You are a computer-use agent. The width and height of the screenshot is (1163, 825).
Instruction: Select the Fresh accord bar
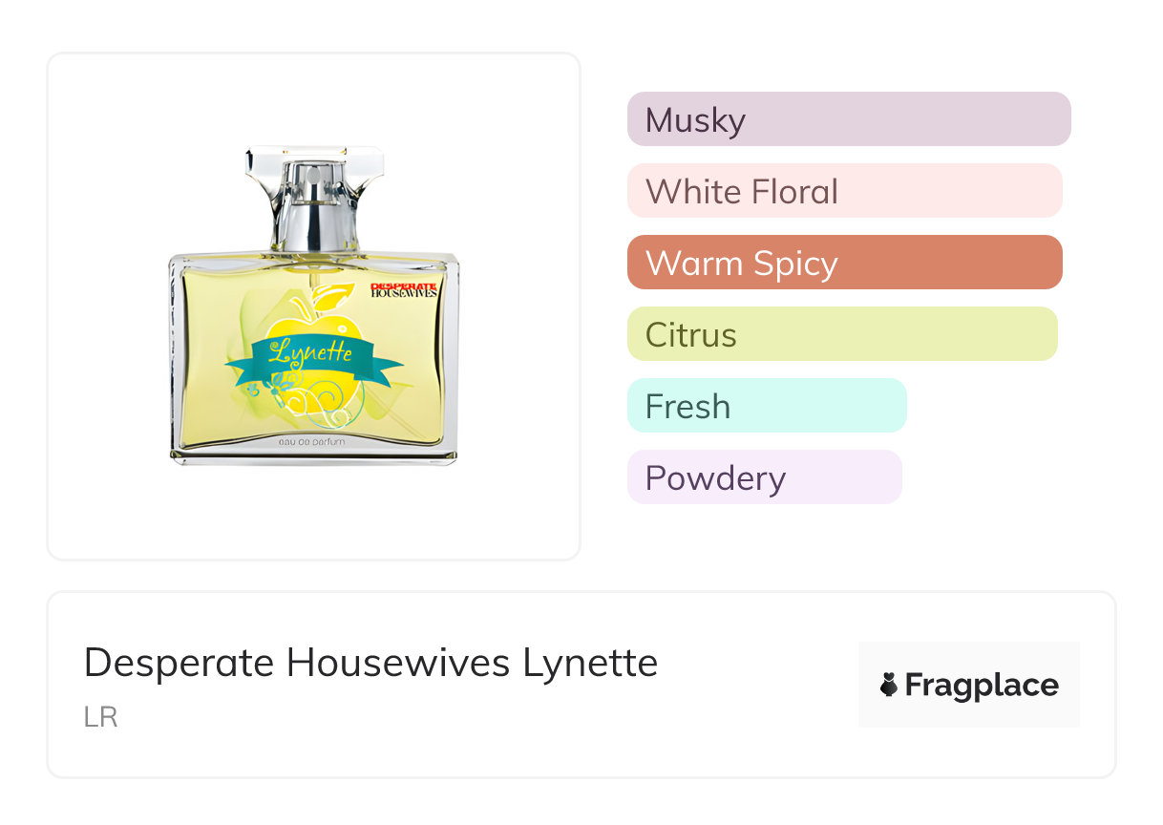pos(766,406)
